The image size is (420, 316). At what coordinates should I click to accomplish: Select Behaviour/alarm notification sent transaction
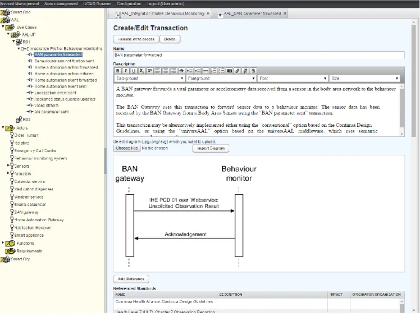[x=64, y=61]
